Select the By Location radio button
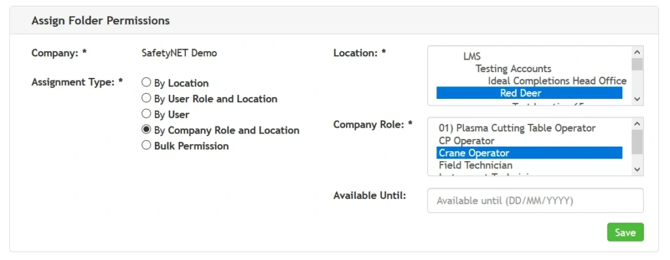The width and height of the screenshot is (670, 260). (x=147, y=83)
